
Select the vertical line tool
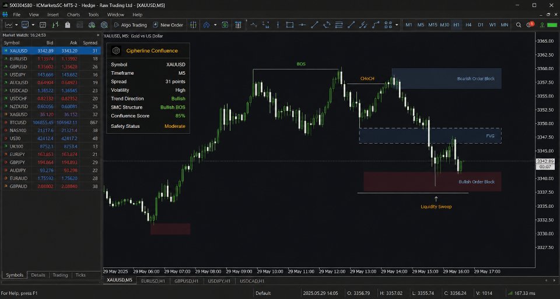[x=278, y=25]
